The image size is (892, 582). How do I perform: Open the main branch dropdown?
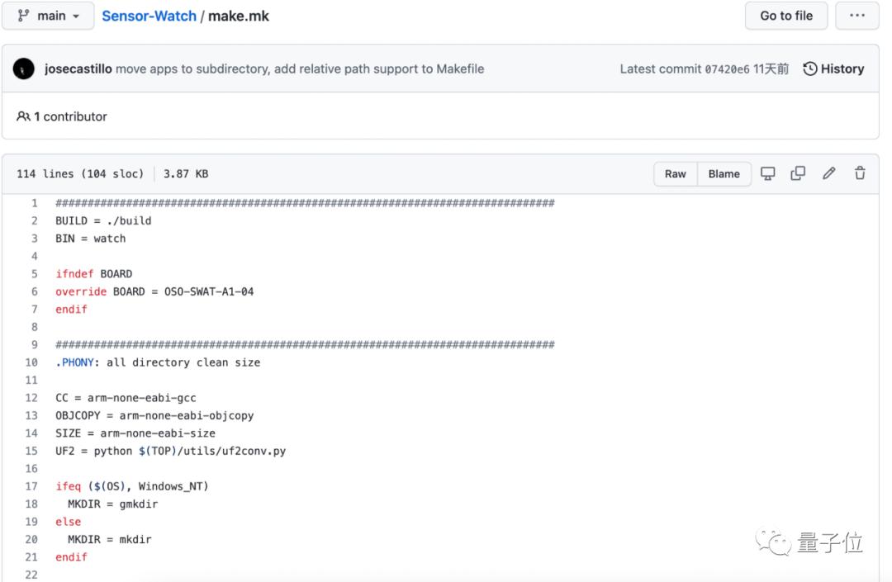point(48,16)
